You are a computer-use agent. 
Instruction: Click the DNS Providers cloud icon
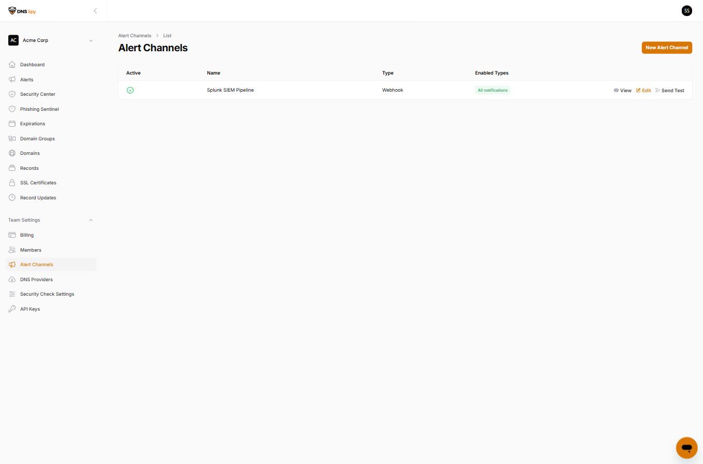point(12,280)
